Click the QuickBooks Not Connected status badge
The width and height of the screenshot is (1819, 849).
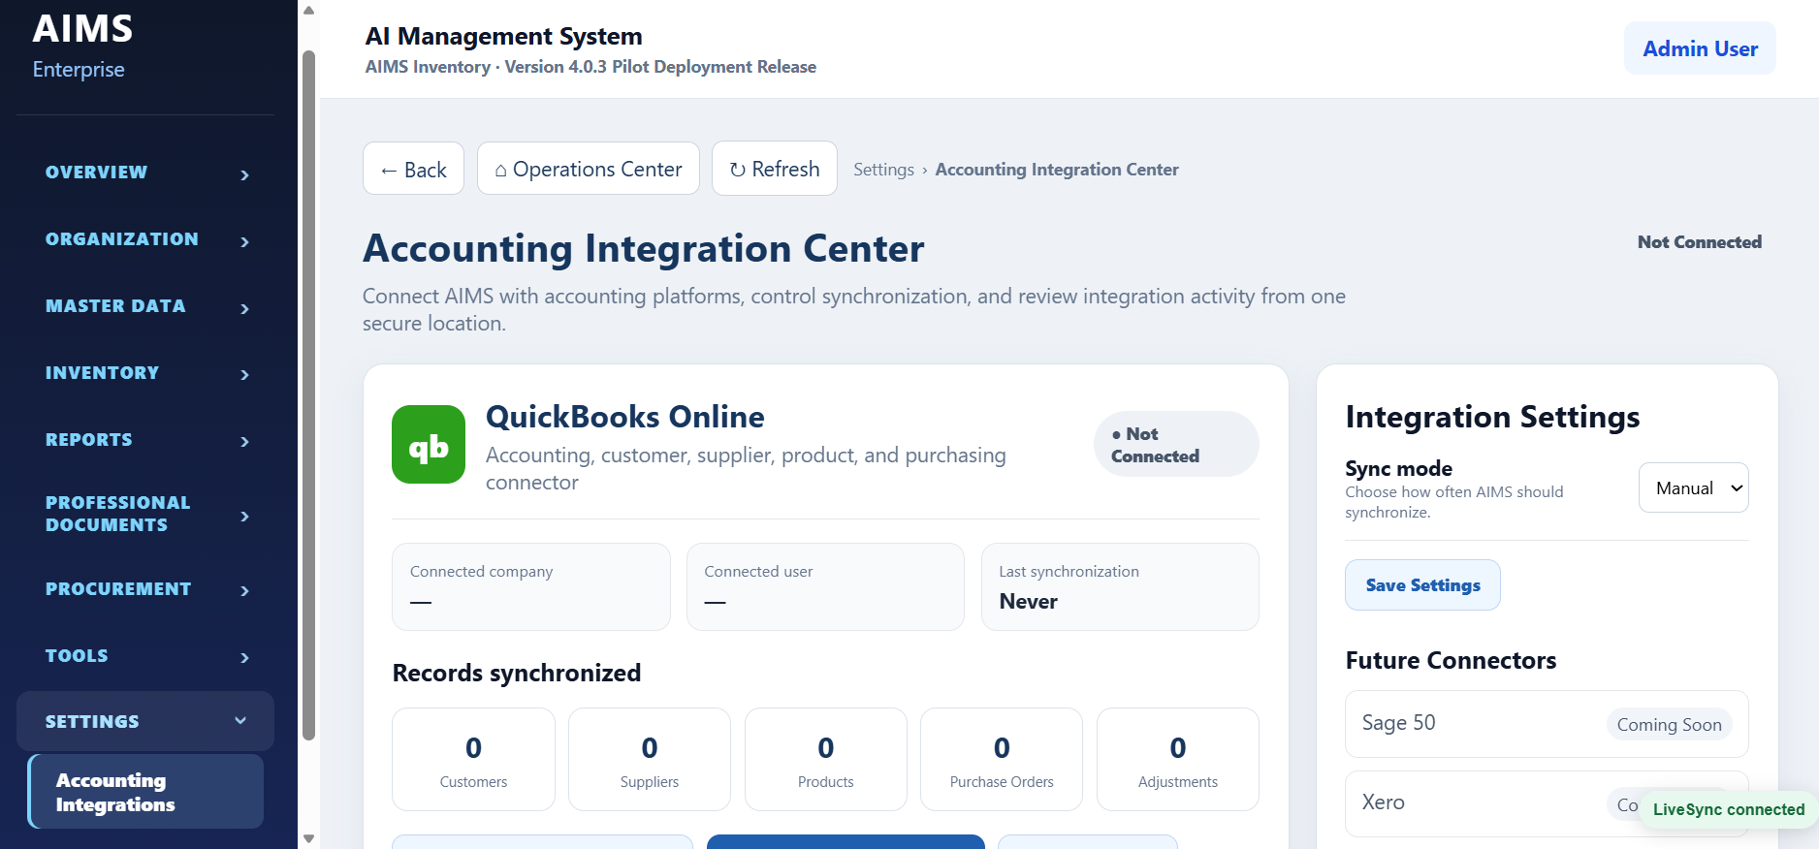(x=1176, y=444)
